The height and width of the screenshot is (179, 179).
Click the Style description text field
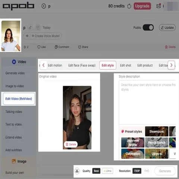click(x=147, y=102)
